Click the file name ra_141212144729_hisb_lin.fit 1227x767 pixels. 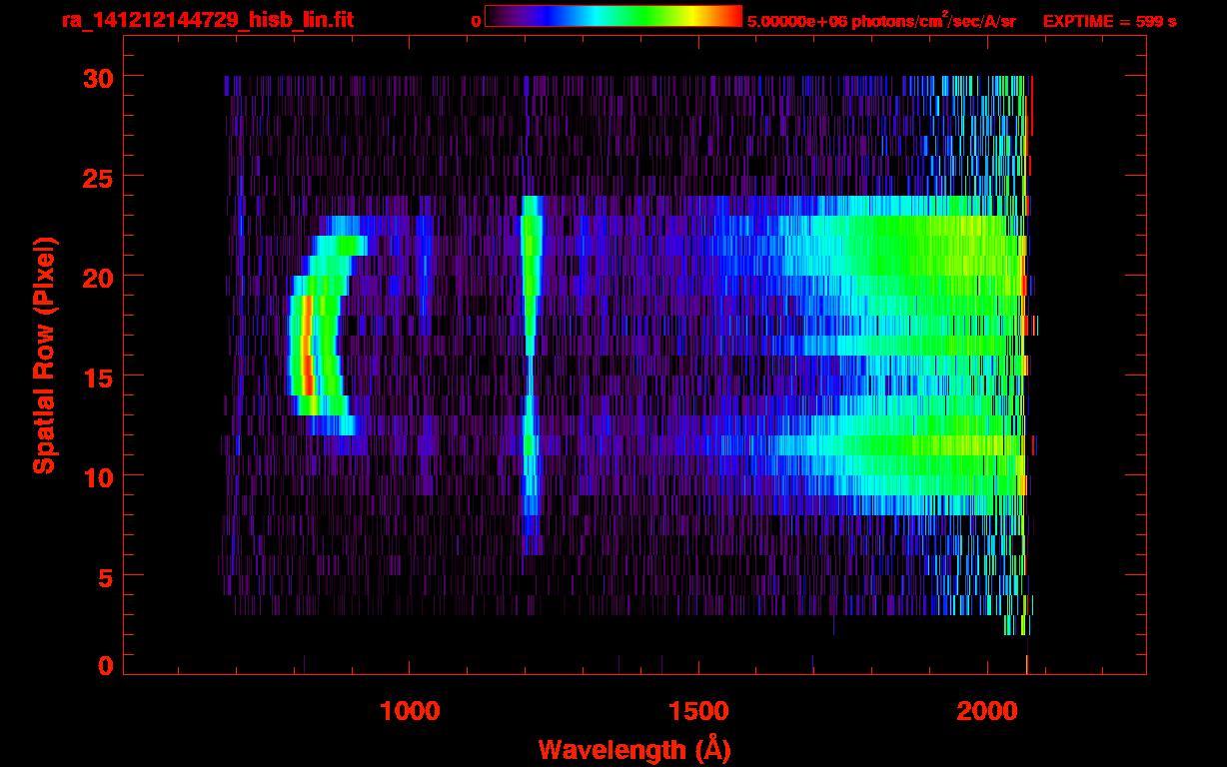click(x=207, y=20)
